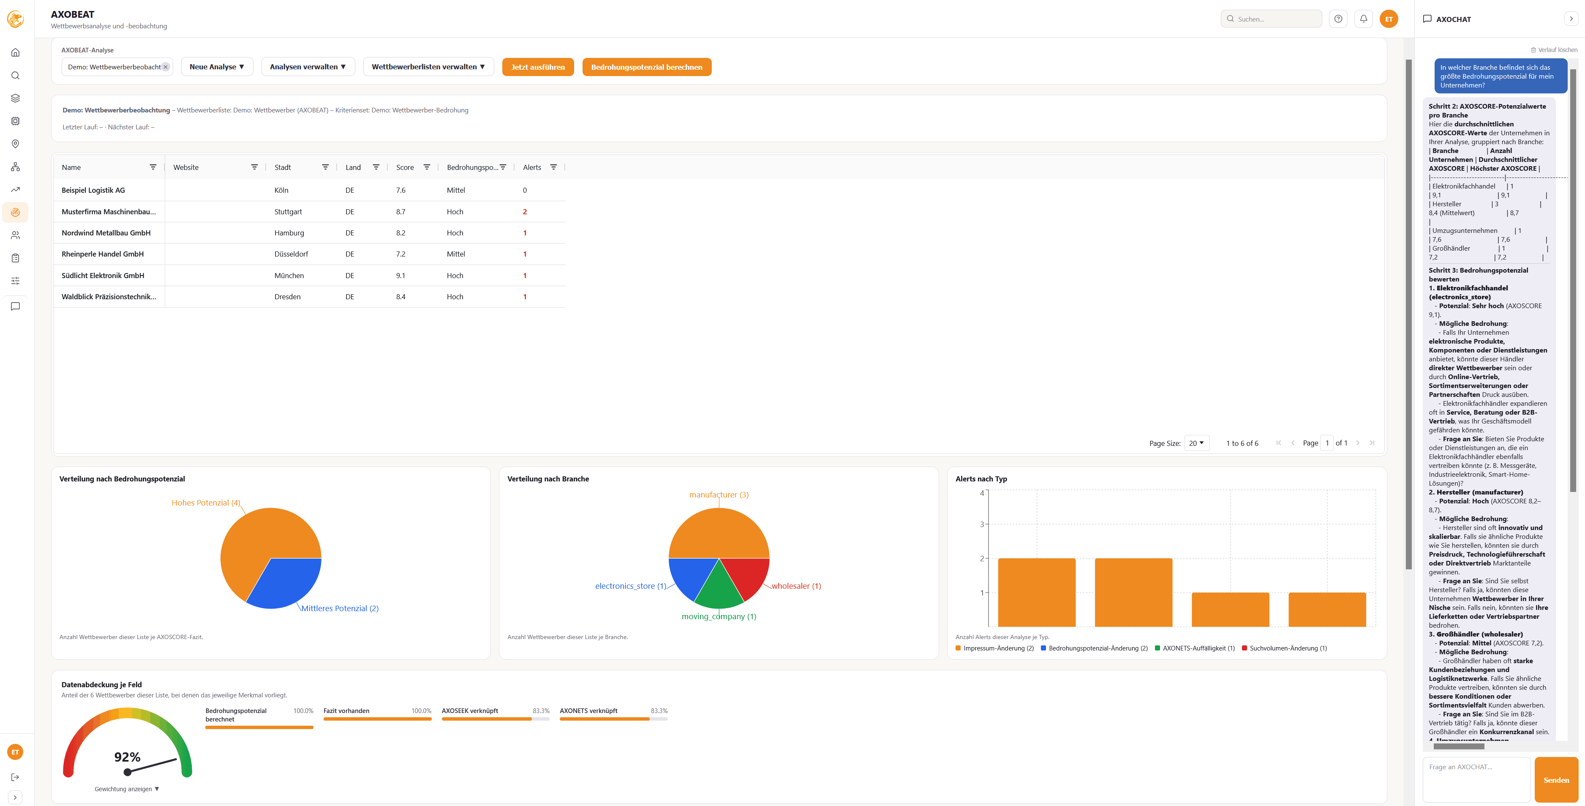
Task: Click the logout icon in the sidebar
Action: (x=15, y=777)
